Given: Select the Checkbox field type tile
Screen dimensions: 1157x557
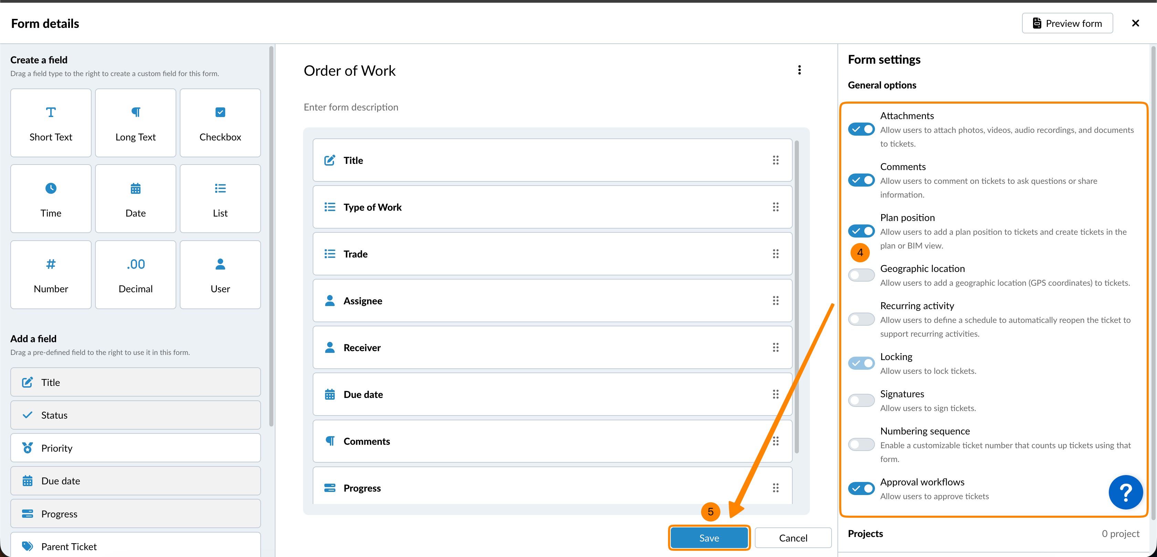Looking at the screenshot, I should tap(220, 123).
